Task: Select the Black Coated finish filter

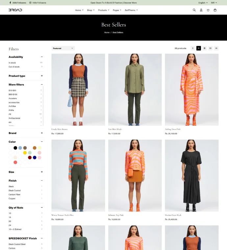Action: click(x=14, y=190)
